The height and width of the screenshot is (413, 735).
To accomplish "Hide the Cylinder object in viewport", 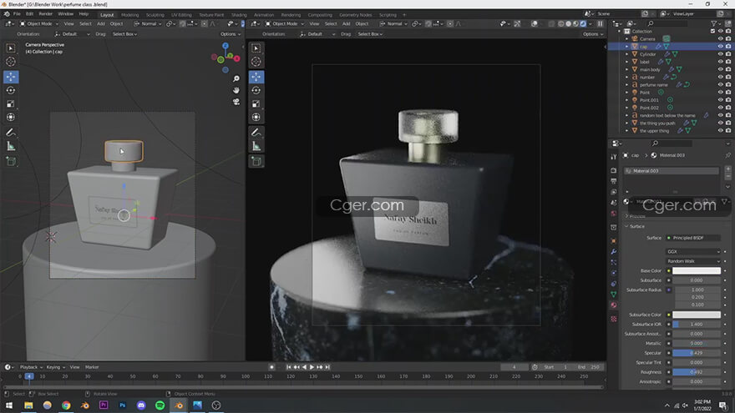I will (x=721, y=54).
